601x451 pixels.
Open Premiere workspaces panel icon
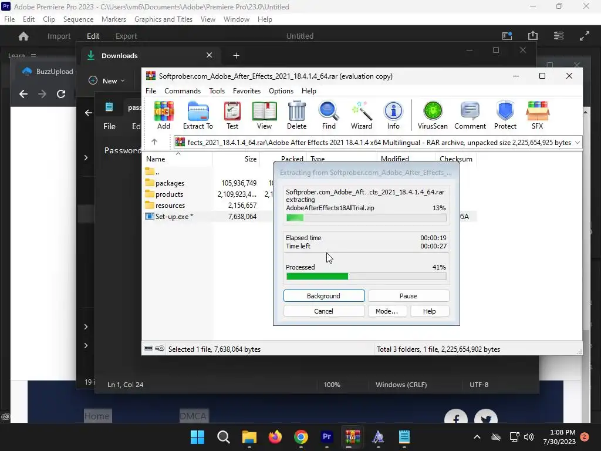[x=559, y=36]
